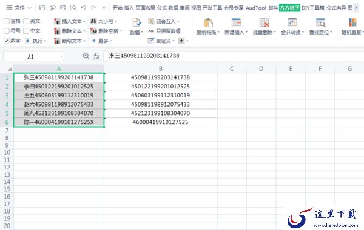
Task: Expand the 执行 dropdown arrow
Action: tap(45, 41)
